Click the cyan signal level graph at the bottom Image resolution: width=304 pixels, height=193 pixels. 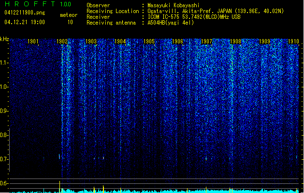click(154, 191)
